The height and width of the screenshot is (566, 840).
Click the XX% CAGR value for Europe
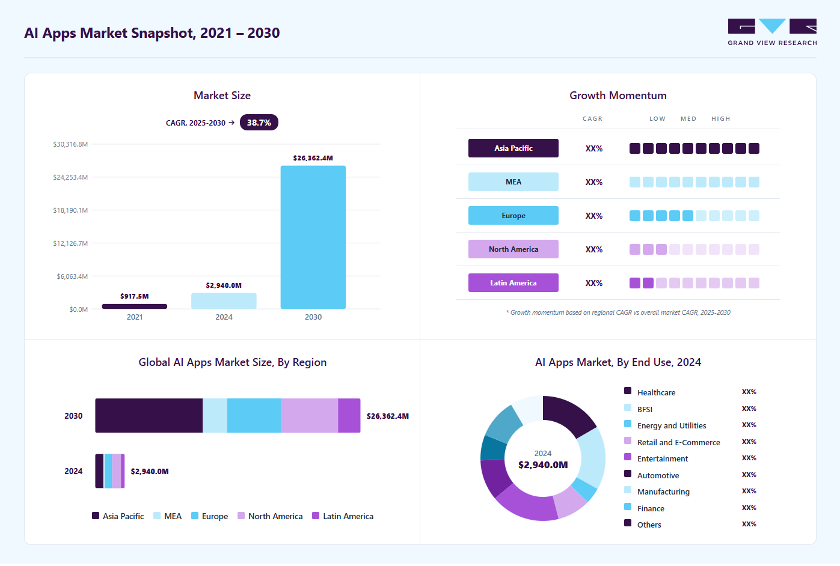click(x=594, y=216)
